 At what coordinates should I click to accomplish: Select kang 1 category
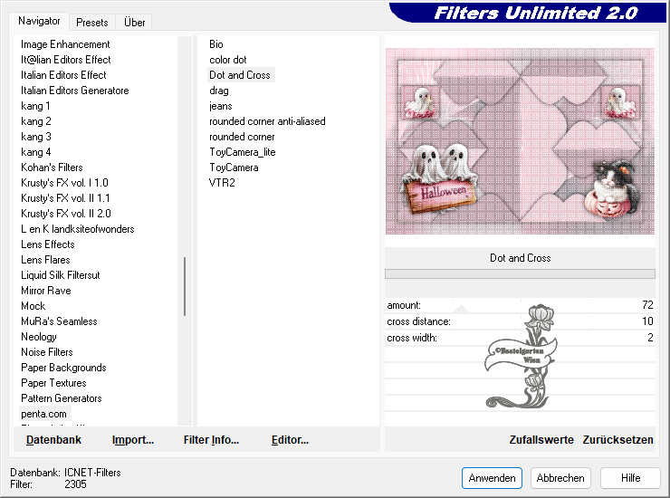pyautogui.click(x=35, y=106)
